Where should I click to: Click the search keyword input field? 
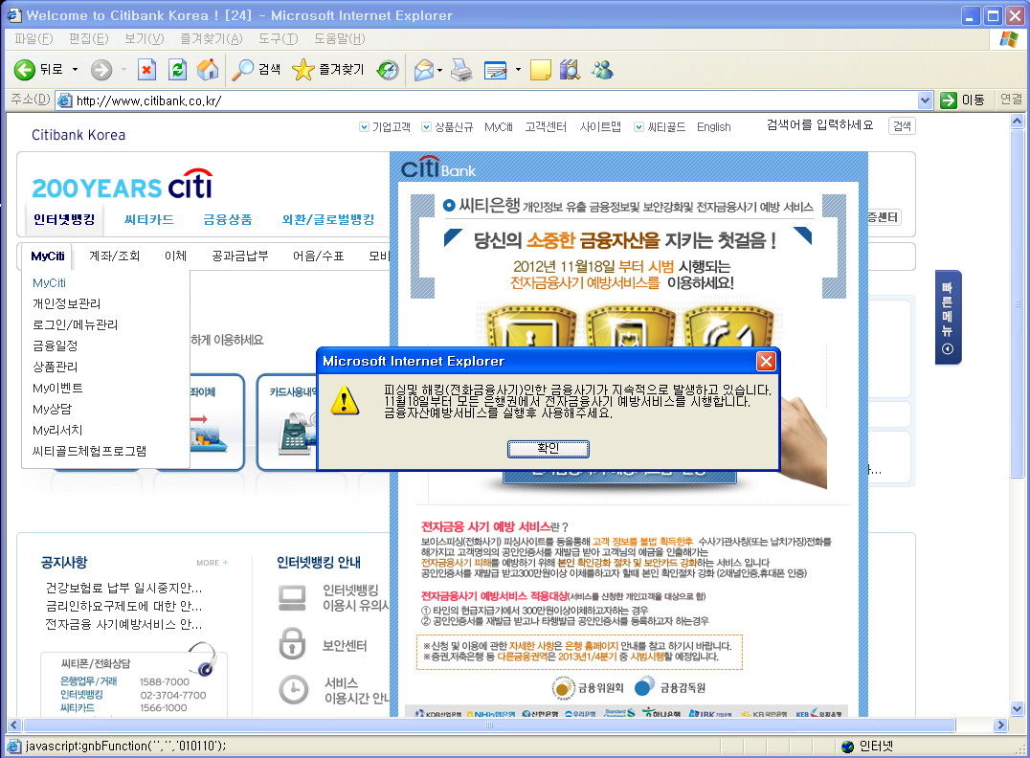[819, 125]
